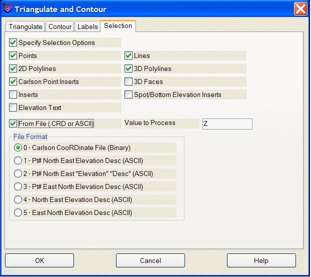Uncheck From File (.CRD or ASCII)
The height and width of the screenshot is (277, 311).
coord(13,123)
